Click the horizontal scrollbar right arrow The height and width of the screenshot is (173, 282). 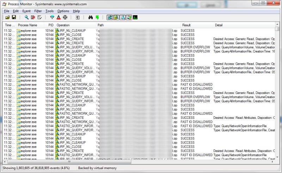272,162
